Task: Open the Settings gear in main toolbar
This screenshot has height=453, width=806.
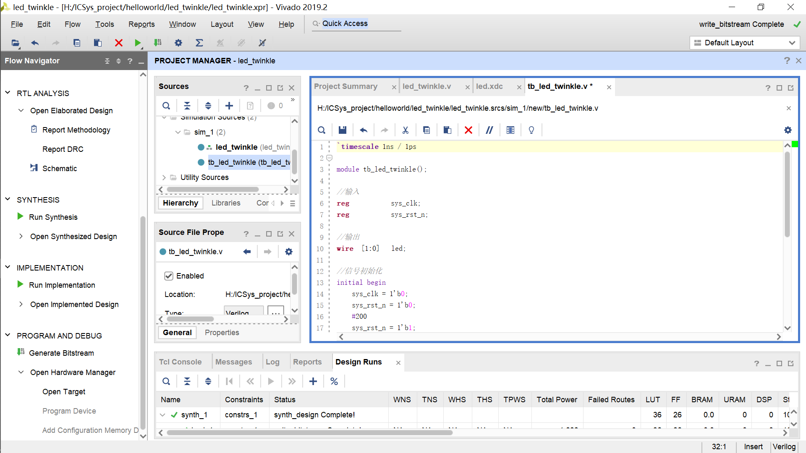Action: [178, 43]
